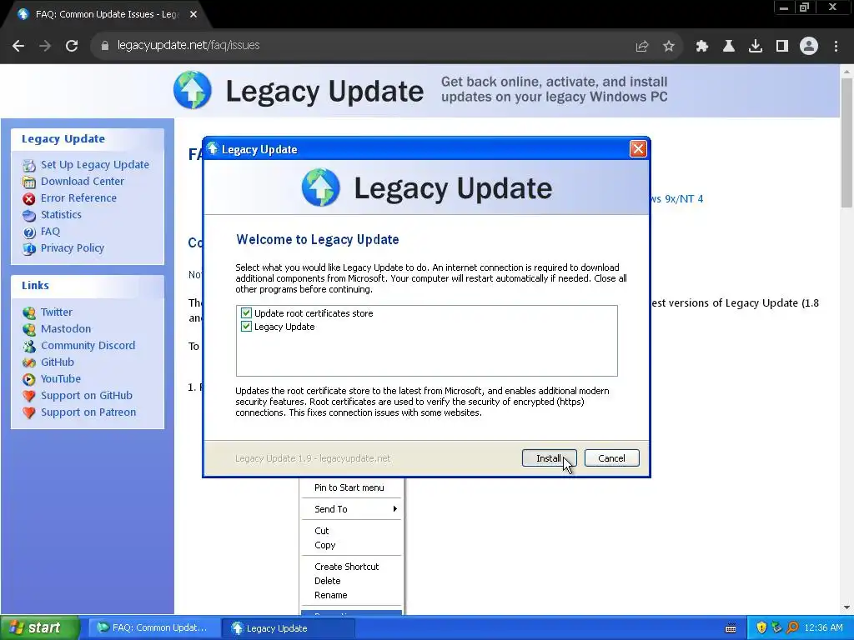The height and width of the screenshot is (640, 854).
Task: Click the security shield tray icon
Action: [761, 628]
